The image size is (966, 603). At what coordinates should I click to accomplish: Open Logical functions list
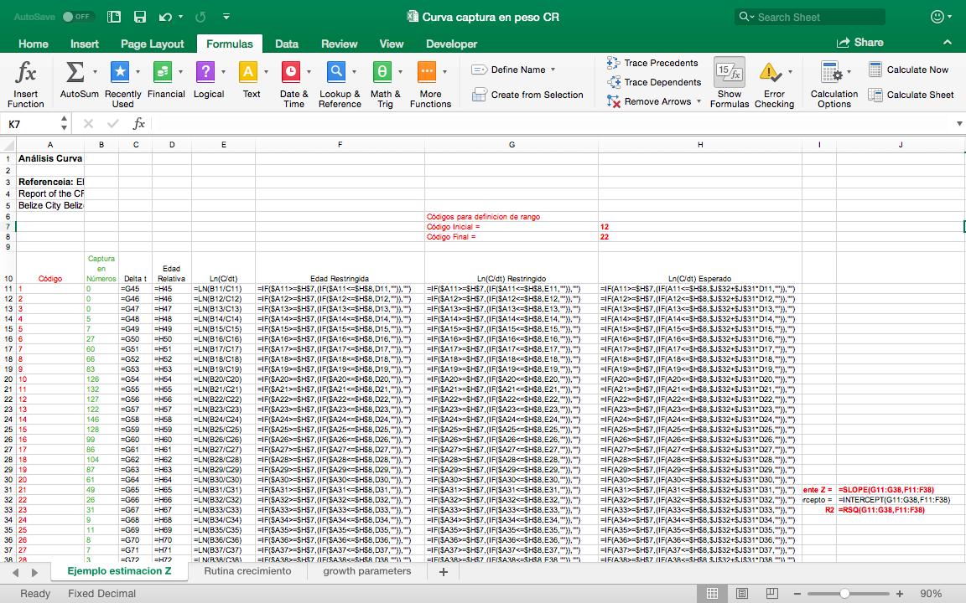click(208, 80)
